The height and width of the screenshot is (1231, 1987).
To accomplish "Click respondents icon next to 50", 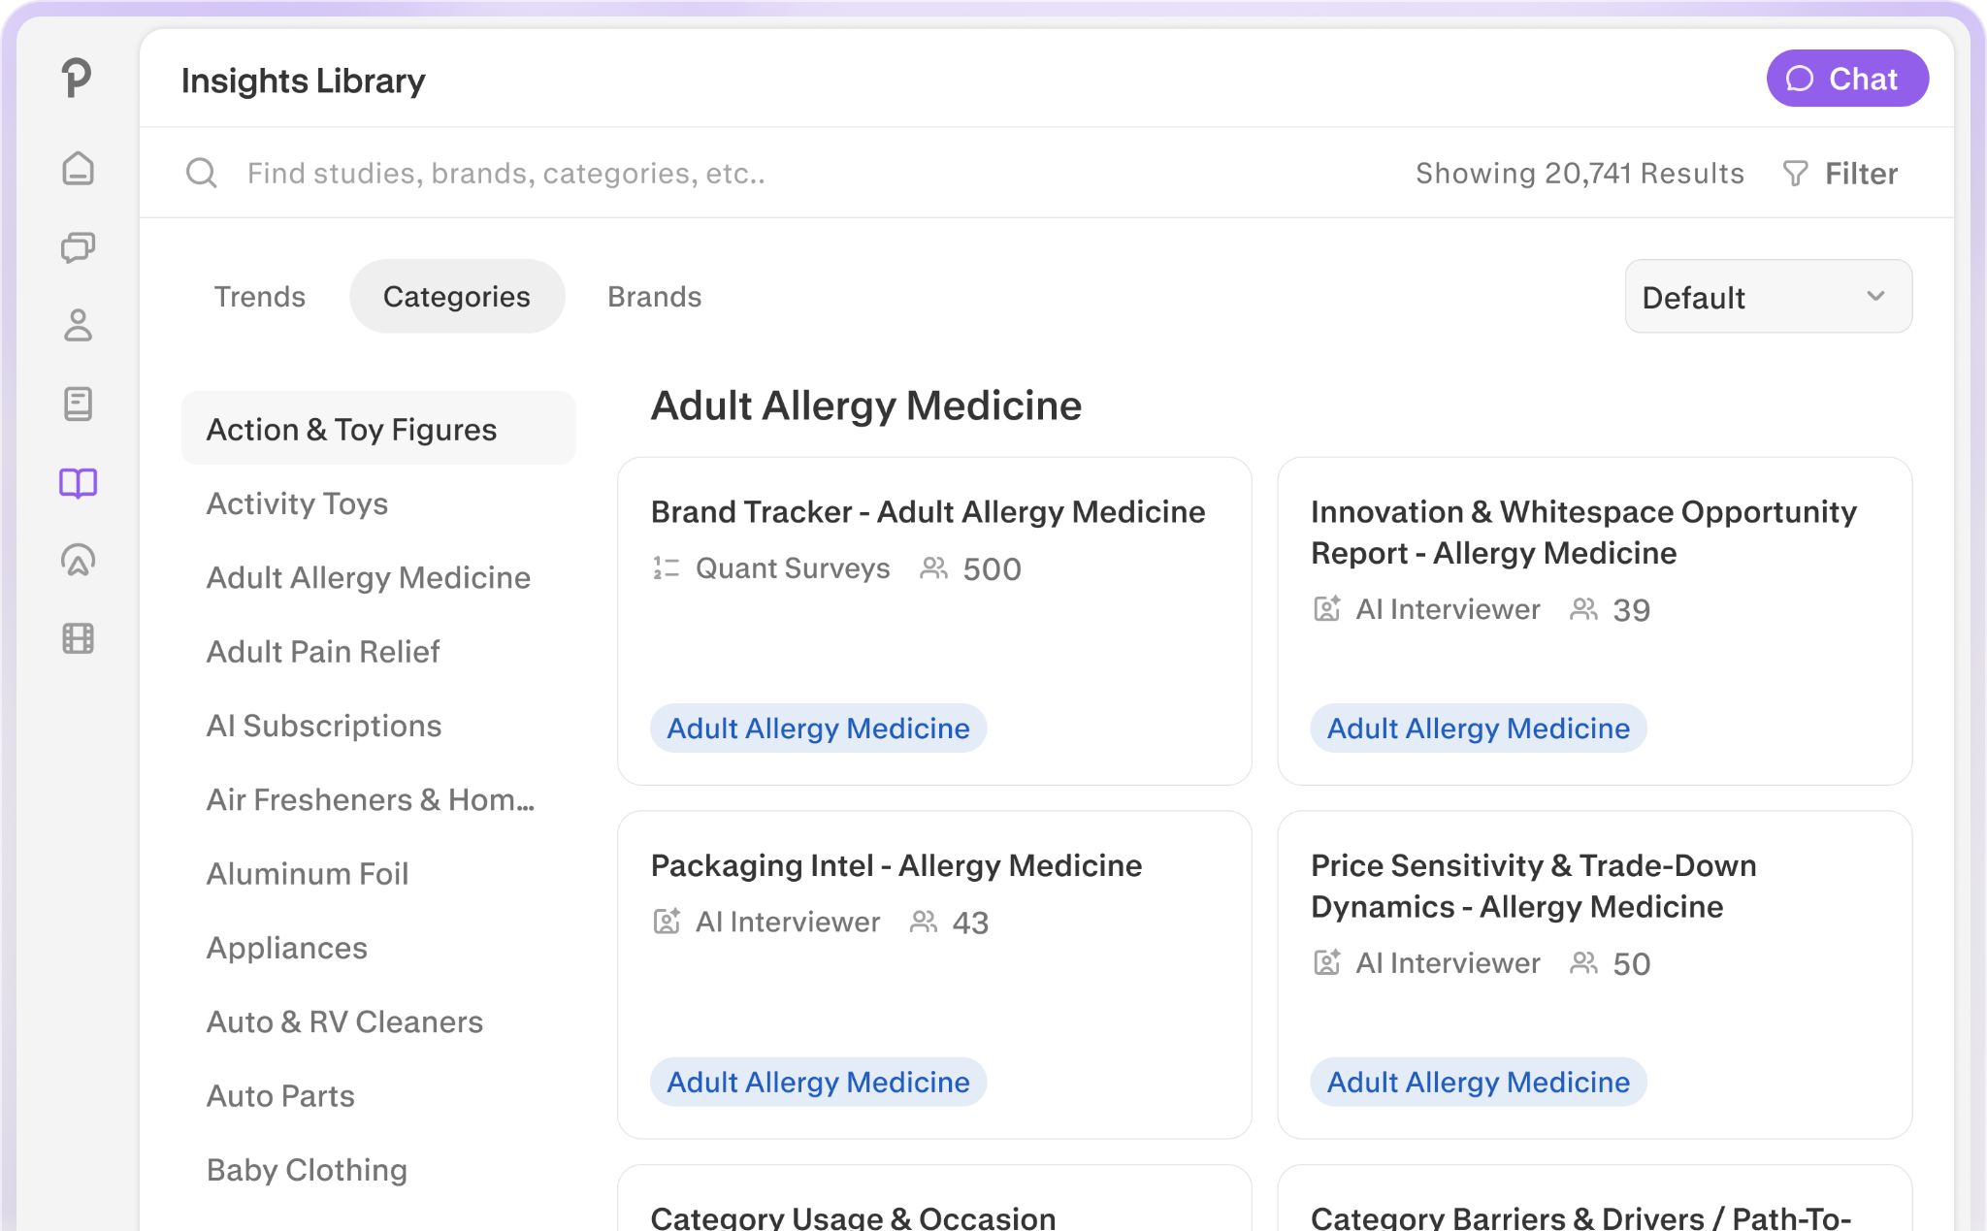I will tap(1583, 963).
